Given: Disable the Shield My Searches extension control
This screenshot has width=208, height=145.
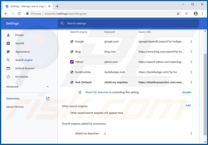Looking at the screenshot, I should pyautogui.click(x=187, y=92).
